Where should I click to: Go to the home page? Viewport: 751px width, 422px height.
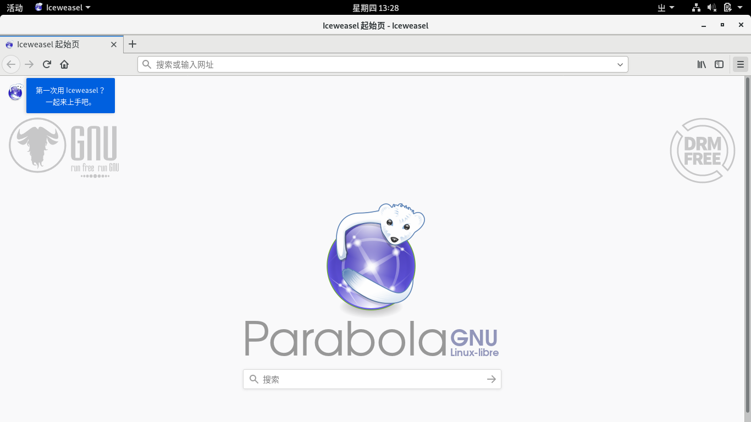tap(64, 64)
